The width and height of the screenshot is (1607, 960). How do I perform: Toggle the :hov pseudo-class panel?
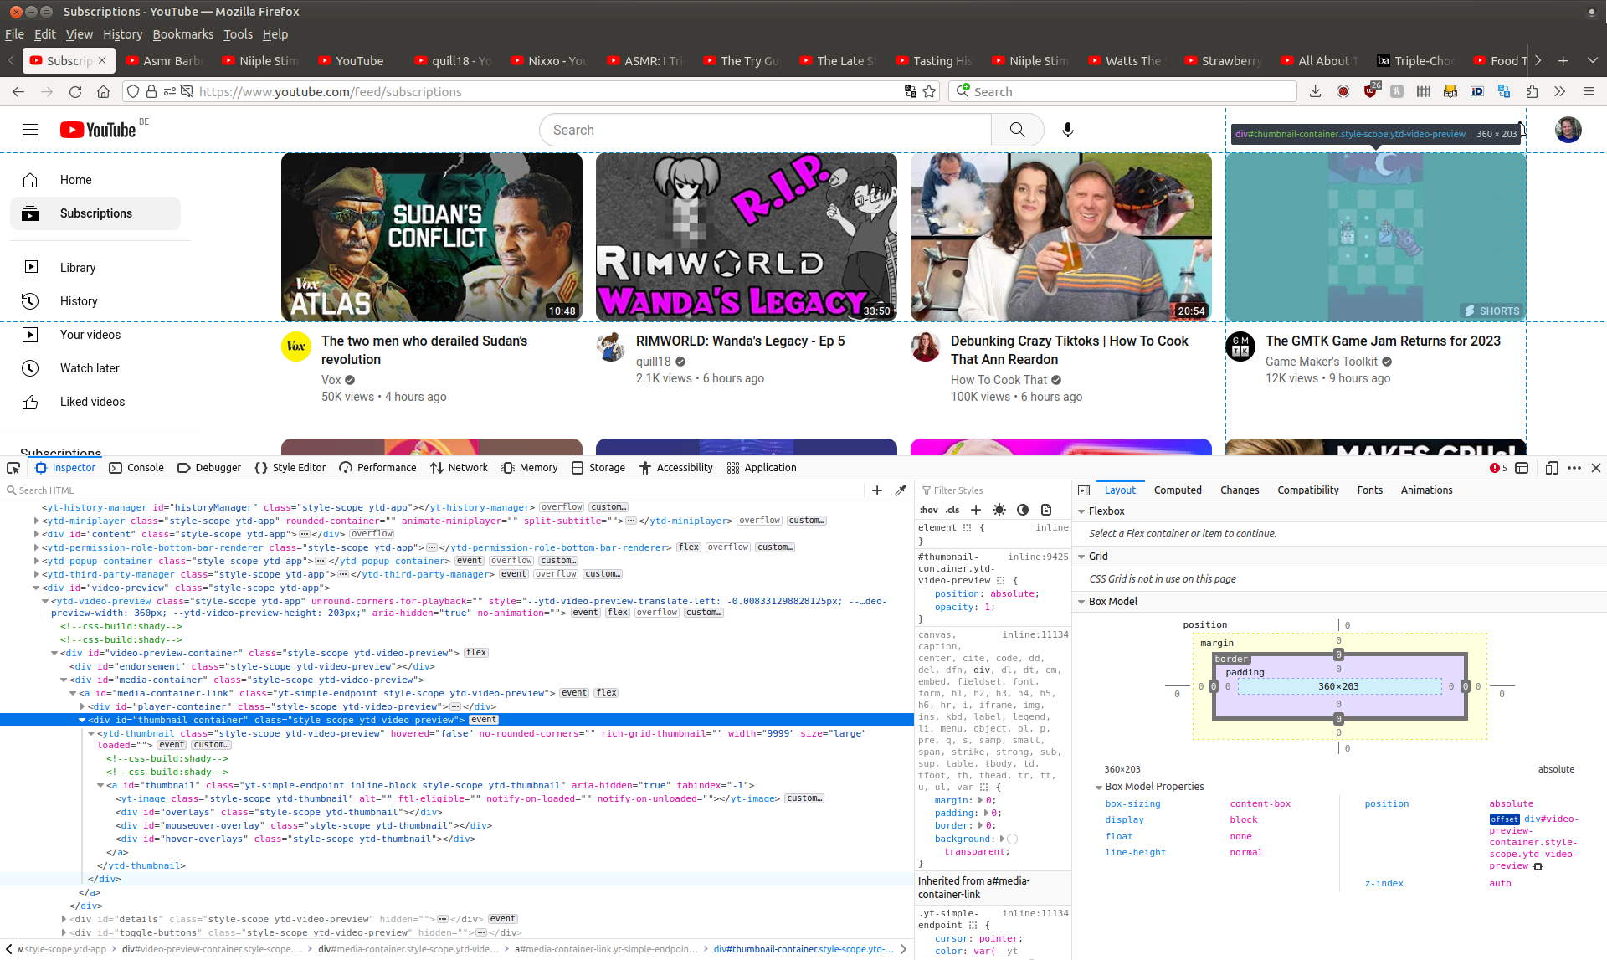point(928,509)
